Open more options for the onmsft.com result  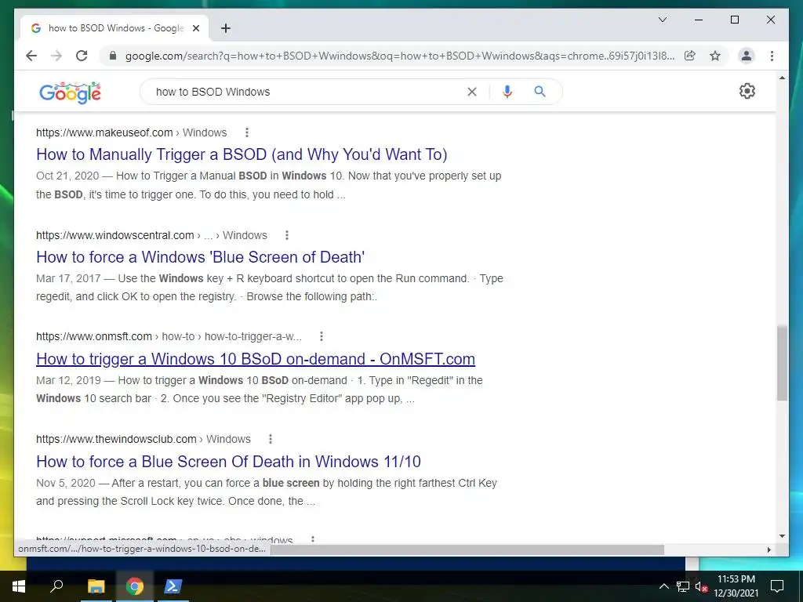pos(321,336)
